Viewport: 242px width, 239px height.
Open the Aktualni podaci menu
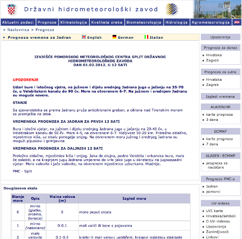(18, 22)
